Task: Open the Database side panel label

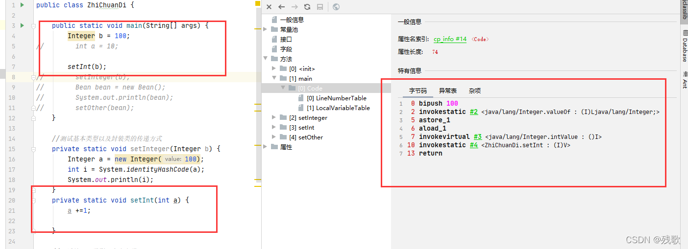Action: 685,49
